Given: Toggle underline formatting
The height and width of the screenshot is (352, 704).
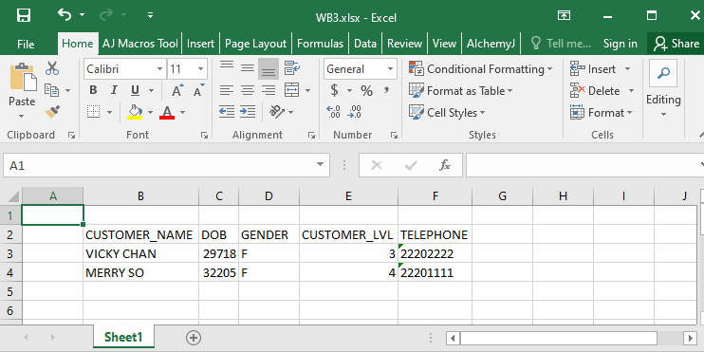Looking at the screenshot, I should coord(135,90).
